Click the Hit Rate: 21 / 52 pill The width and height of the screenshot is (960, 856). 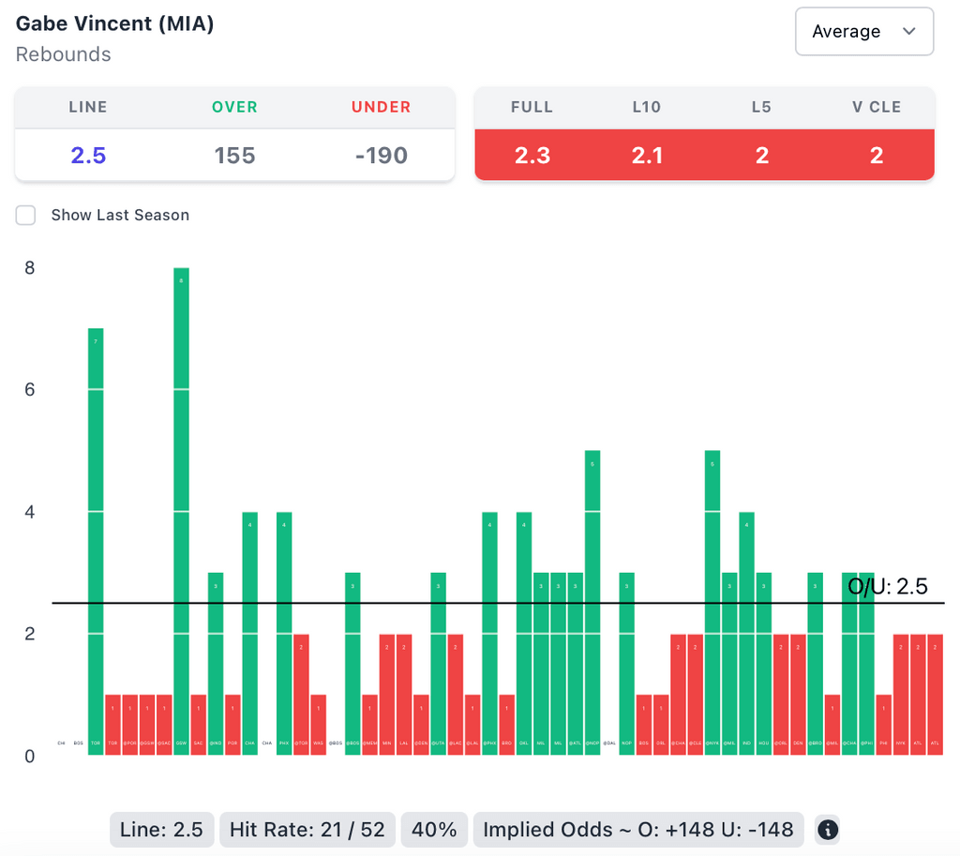pyautogui.click(x=307, y=830)
